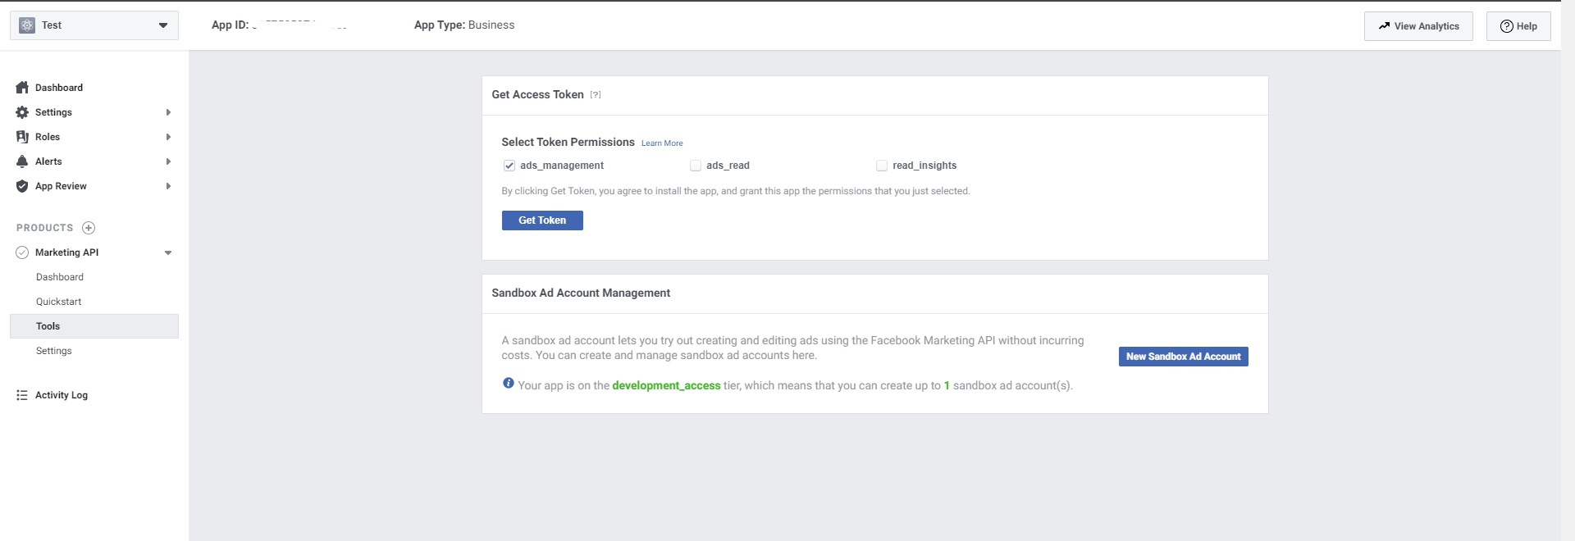
Task: Uncheck the ads_management permission checkbox
Action: pos(509,166)
